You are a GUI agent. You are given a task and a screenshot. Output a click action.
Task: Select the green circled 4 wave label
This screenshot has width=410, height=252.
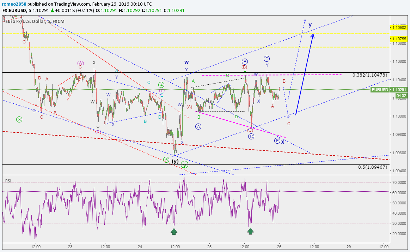click(161, 85)
